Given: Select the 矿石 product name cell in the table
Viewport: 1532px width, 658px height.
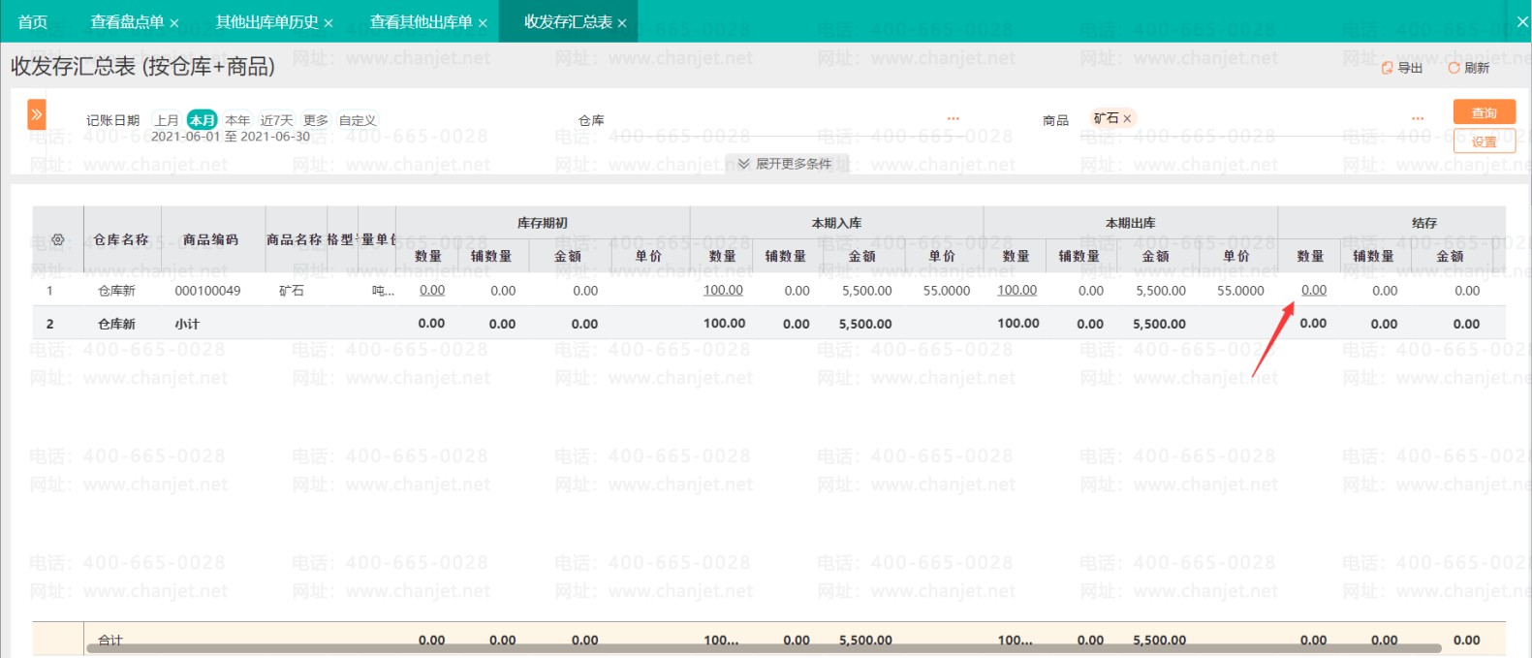Looking at the screenshot, I should 291,291.
